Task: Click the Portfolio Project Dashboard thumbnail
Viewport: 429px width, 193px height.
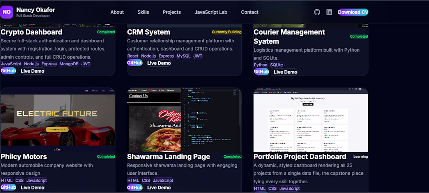Action: click(311, 120)
